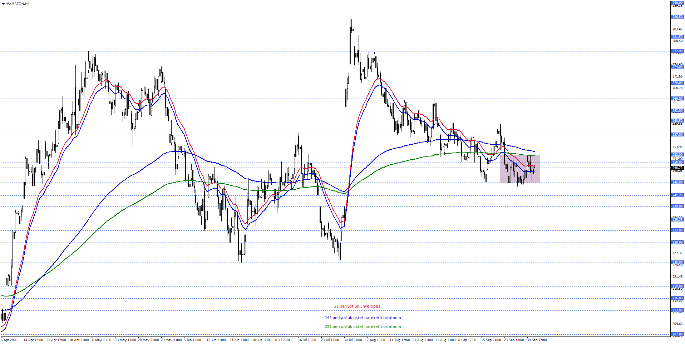
Task: Click the '6 Apr 2026' date on time axis
Action: (x=9, y=340)
